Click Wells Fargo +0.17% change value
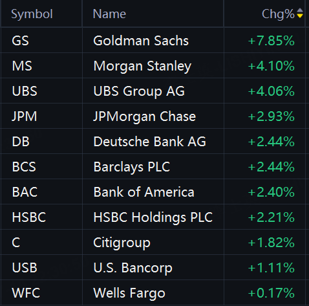Image resolution: width=309 pixels, height=306 pixels. 271,293
